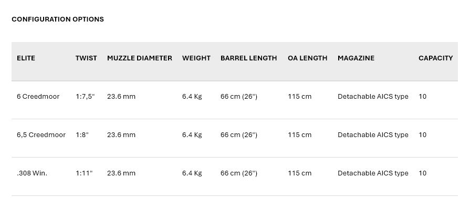Click the Configuration Options heading
This screenshot has width=470, height=208.
click(58, 19)
